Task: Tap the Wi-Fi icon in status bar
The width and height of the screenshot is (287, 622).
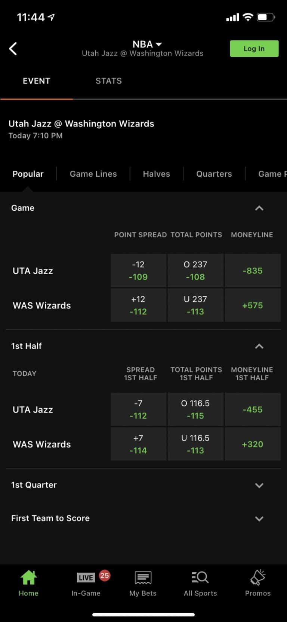Action: (247, 17)
